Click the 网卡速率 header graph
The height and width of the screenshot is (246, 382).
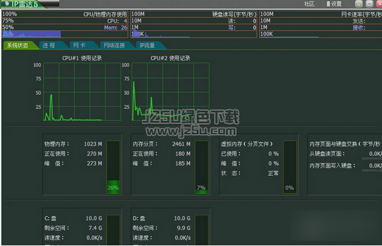click(321, 24)
